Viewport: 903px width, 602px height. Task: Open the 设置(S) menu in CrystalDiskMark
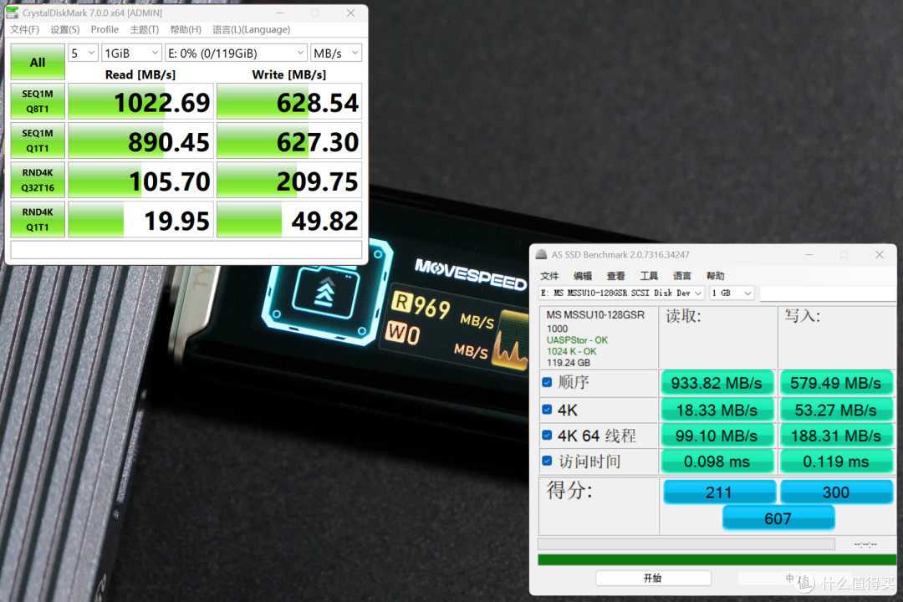point(64,29)
